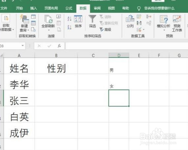Select the cell containing 姓名
Image resolution: width=188 pixels, height=150 pixels.
(x=19, y=66)
